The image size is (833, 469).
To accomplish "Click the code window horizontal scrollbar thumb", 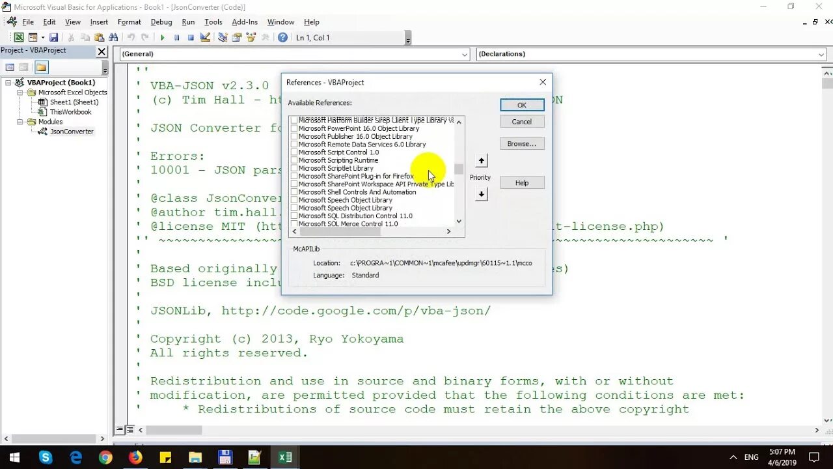I will coord(174,431).
